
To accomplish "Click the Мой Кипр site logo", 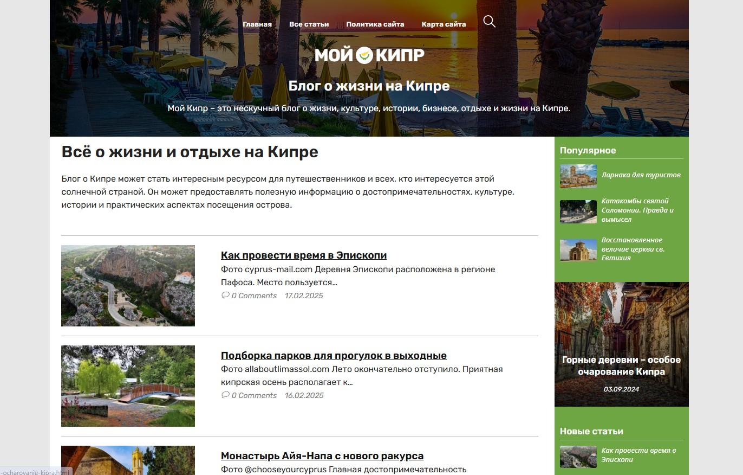I will coord(369,55).
